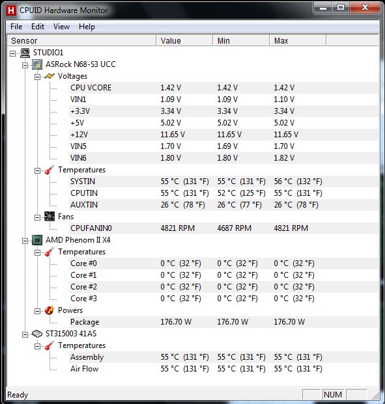Collapse the Voltages section

click(x=37, y=77)
